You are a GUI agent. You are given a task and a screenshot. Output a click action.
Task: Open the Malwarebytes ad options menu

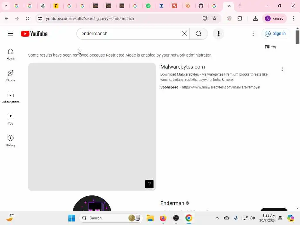[x=282, y=69]
